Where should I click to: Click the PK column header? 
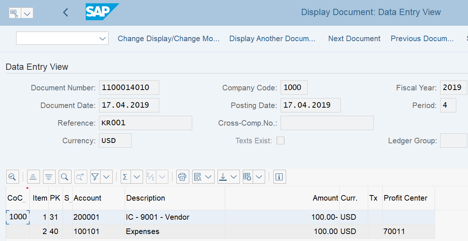[55, 198]
